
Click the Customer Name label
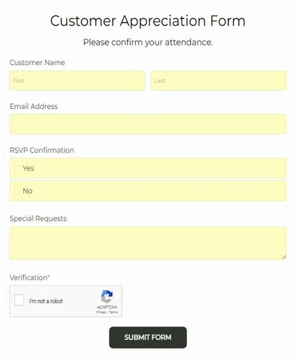[x=37, y=62]
